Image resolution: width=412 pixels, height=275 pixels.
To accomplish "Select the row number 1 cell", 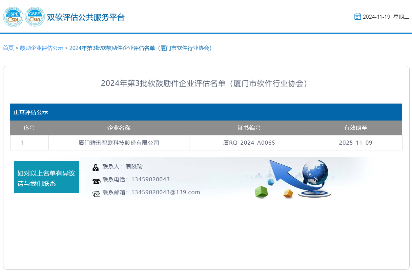I will point(29,143).
